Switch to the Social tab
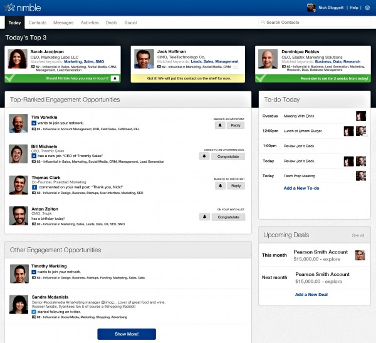376x343 pixels. [x=130, y=23]
